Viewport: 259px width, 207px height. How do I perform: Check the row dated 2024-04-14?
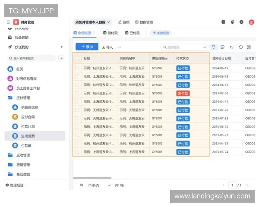tap(77, 101)
